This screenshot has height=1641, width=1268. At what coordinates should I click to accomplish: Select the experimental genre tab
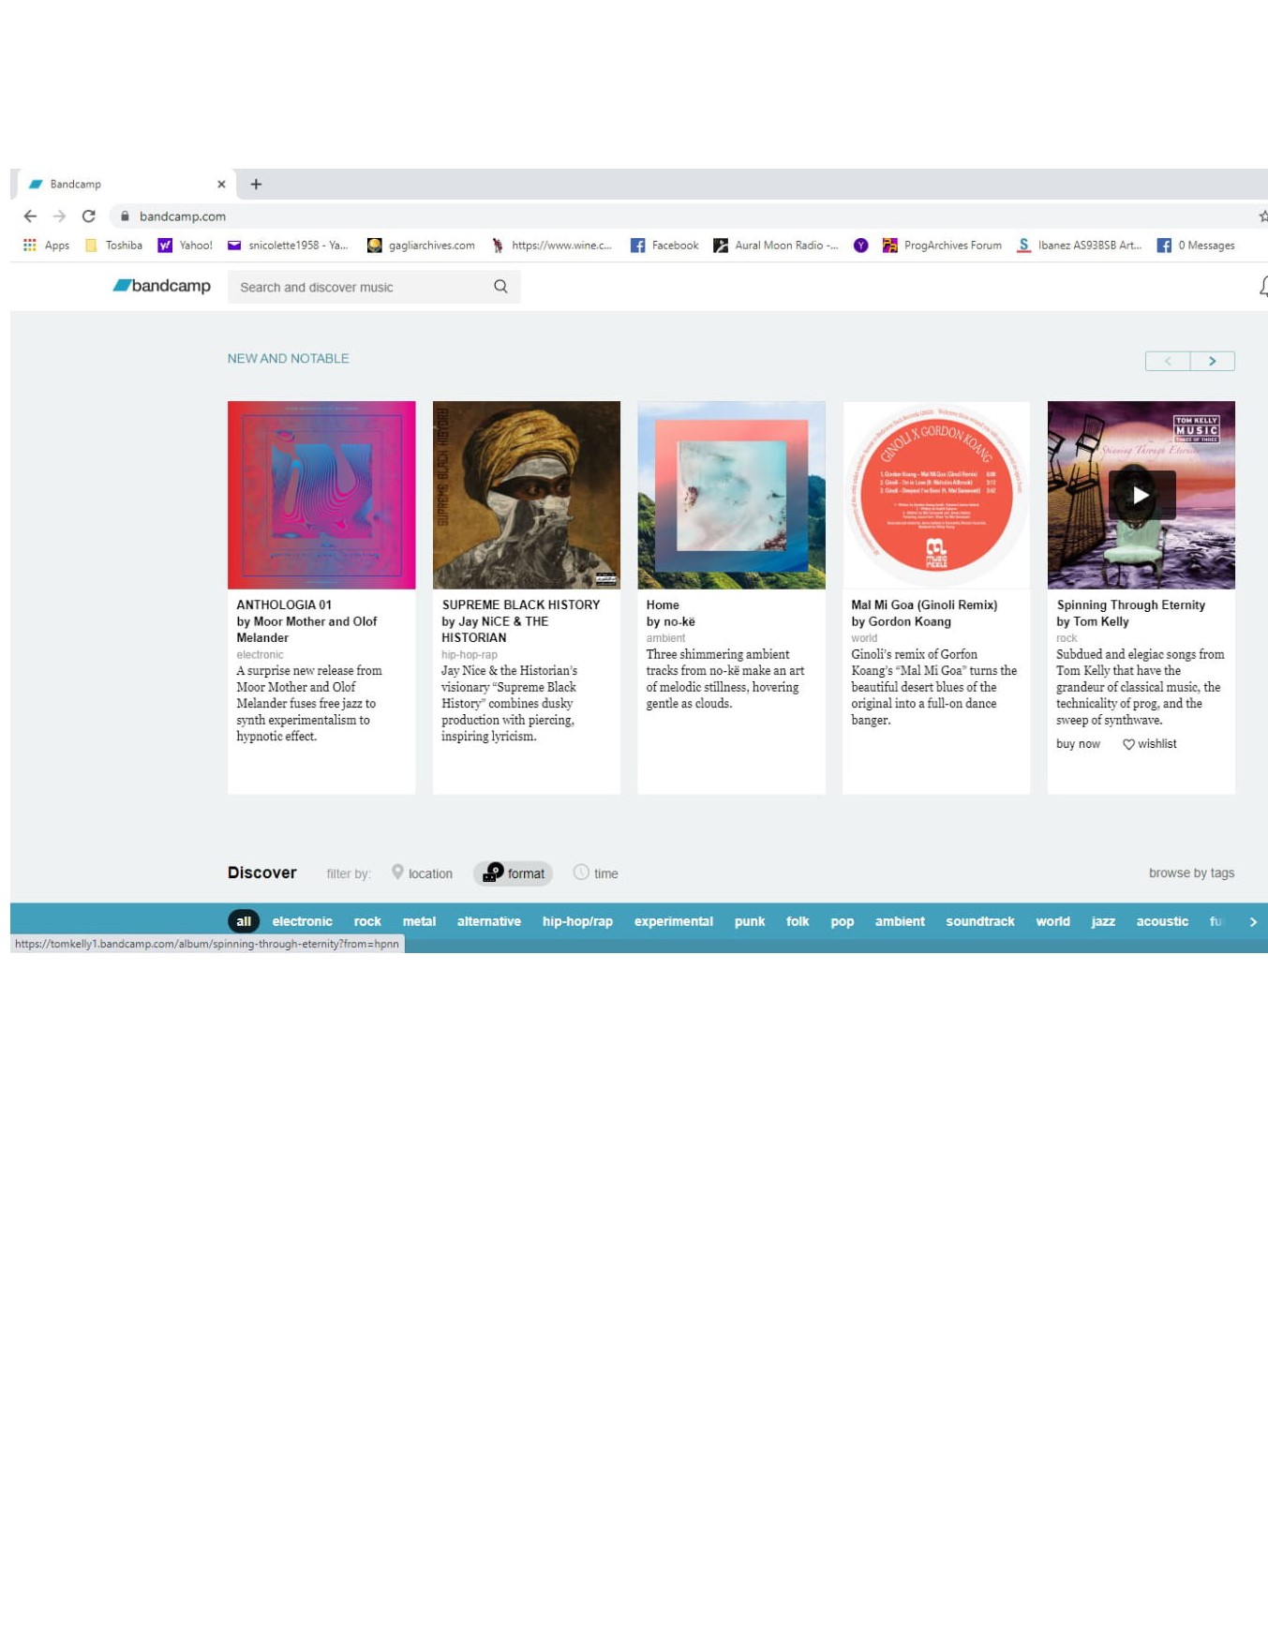pyautogui.click(x=674, y=922)
